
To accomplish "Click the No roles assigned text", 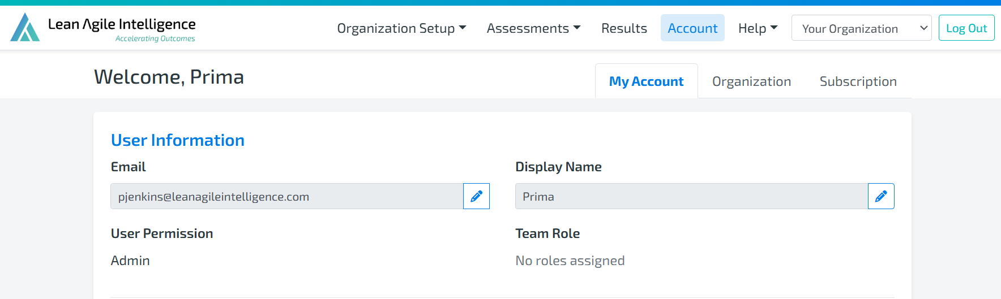I will pyautogui.click(x=570, y=261).
